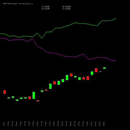This screenshot has height=130, width=130.
Task: Click the small red candle above 13 Aug
Action: [38, 101]
